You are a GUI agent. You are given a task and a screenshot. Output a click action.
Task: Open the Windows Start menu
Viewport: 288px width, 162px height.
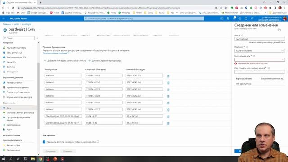4,159
